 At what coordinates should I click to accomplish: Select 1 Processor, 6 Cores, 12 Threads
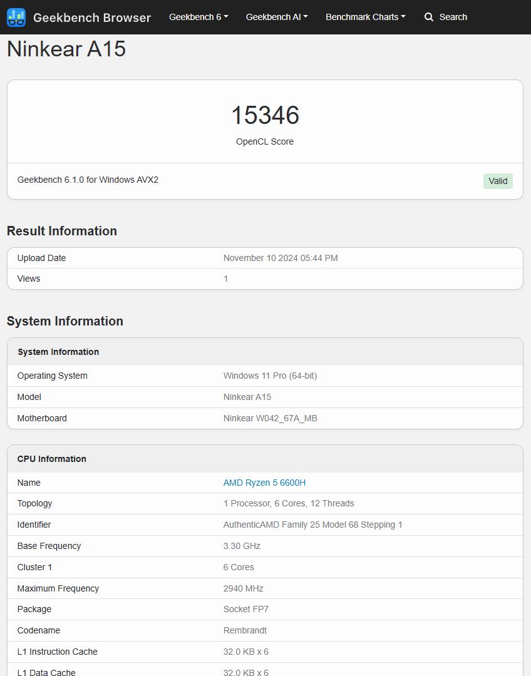289,503
